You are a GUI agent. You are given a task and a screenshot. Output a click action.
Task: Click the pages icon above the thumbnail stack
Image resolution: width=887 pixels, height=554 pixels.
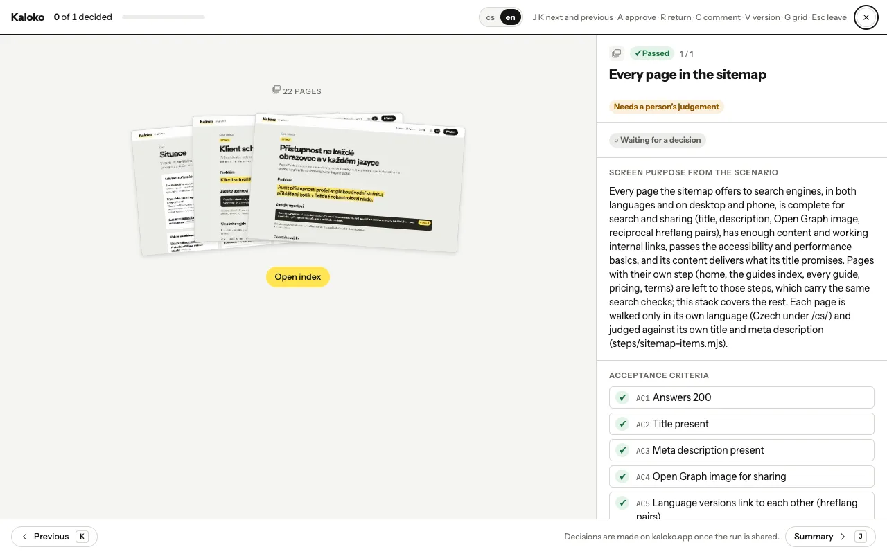276,90
